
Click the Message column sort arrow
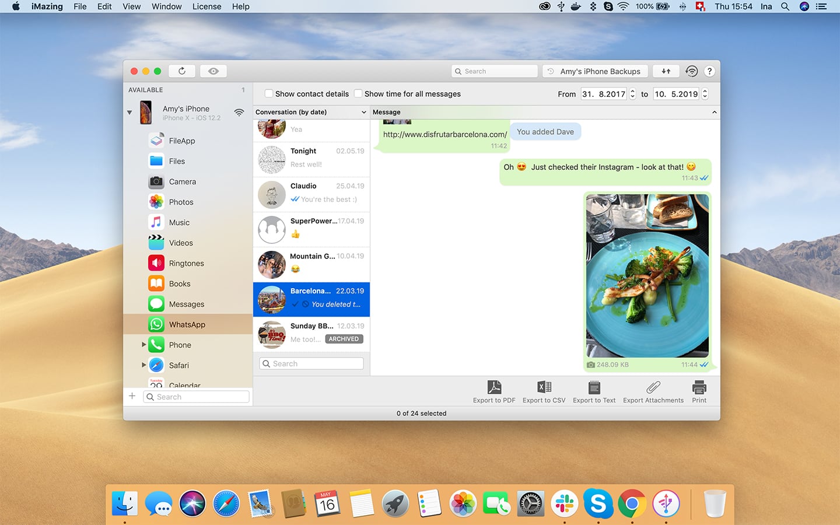click(714, 112)
